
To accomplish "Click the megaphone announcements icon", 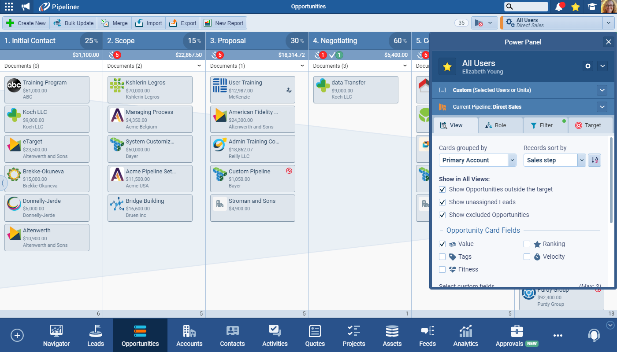I will coord(26,7).
